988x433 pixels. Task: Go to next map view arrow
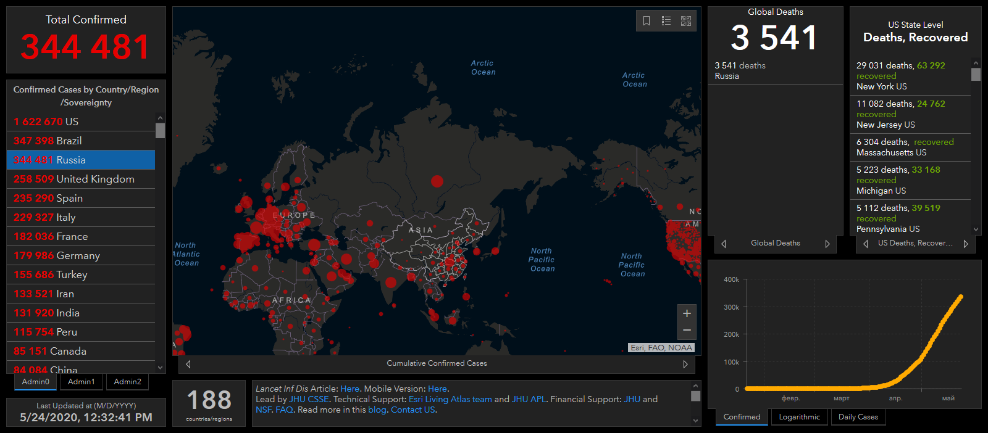click(x=685, y=364)
